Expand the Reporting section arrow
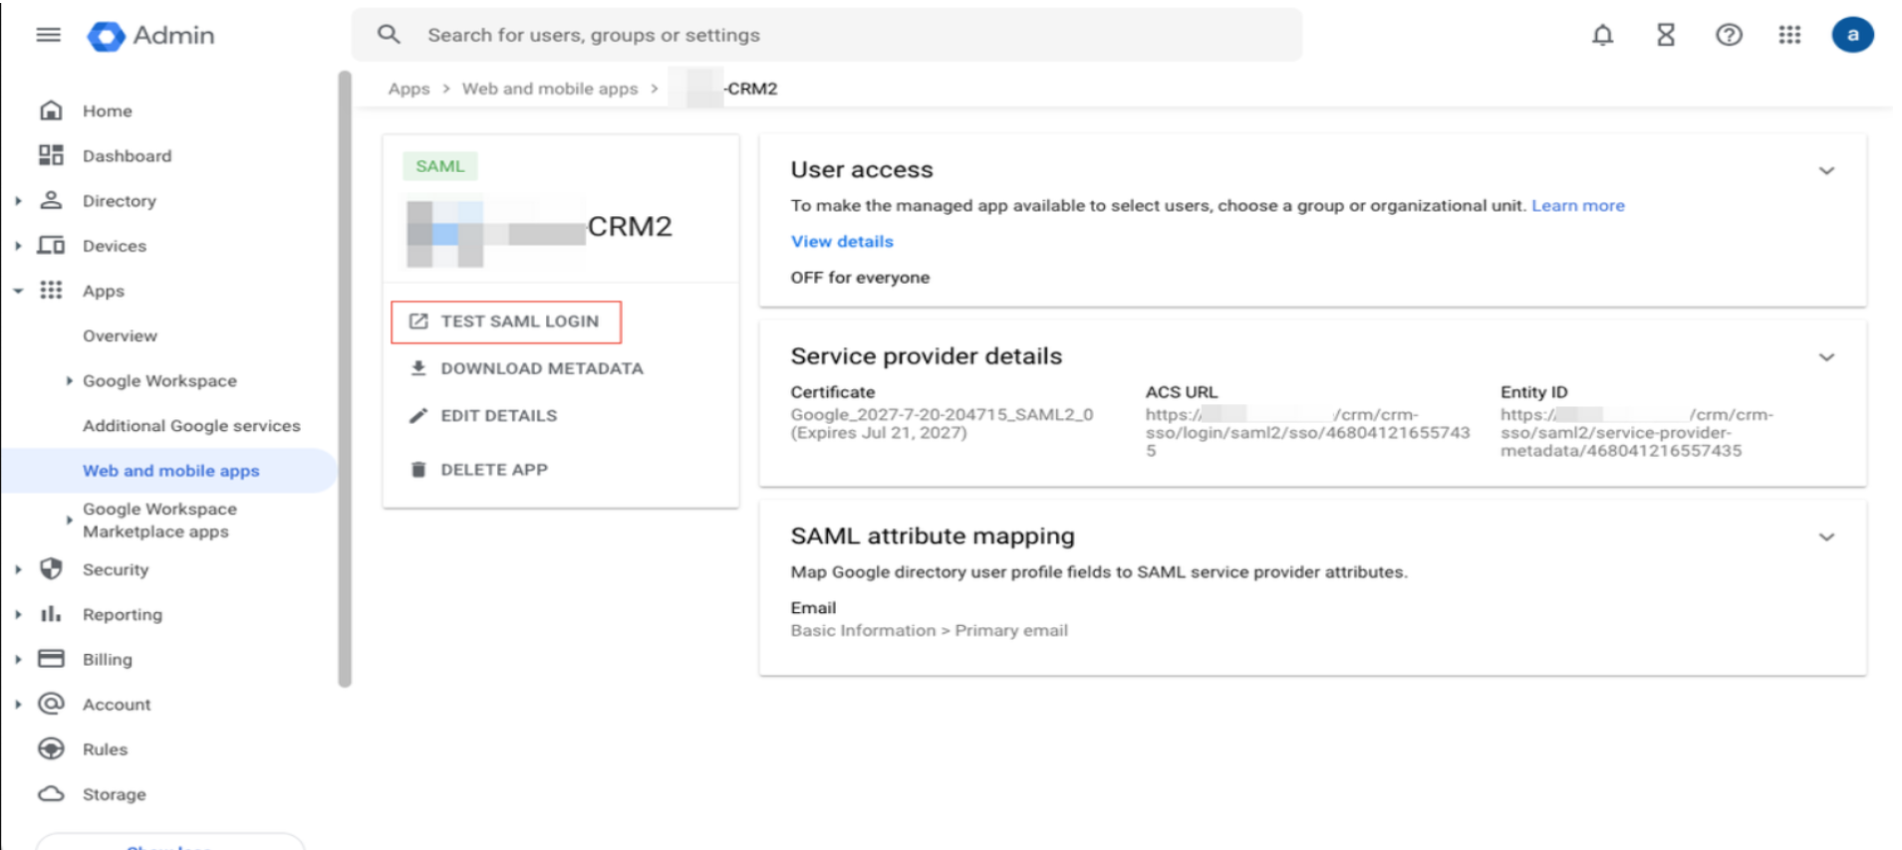The height and width of the screenshot is (850, 1902). point(18,614)
